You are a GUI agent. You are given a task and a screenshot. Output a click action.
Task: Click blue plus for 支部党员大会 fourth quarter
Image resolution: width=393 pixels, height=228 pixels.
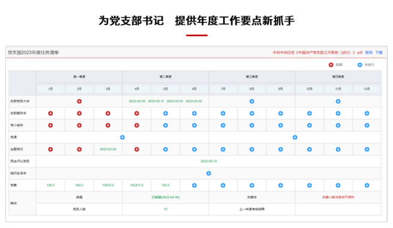point(338,101)
